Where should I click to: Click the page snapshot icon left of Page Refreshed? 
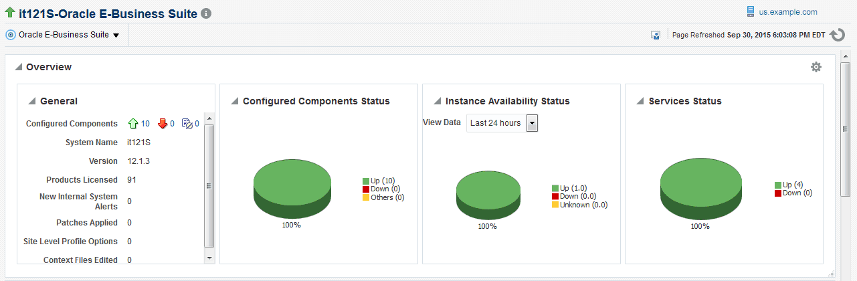click(656, 35)
